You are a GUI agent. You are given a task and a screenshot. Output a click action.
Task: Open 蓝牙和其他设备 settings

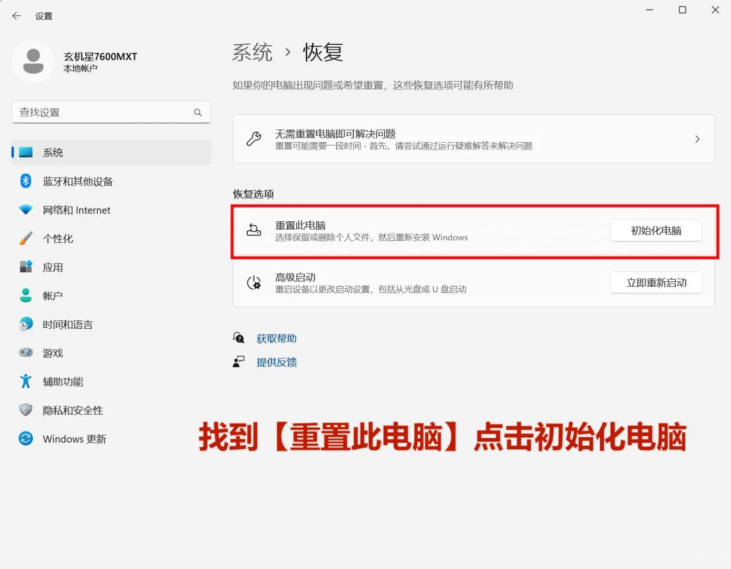[111, 181]
